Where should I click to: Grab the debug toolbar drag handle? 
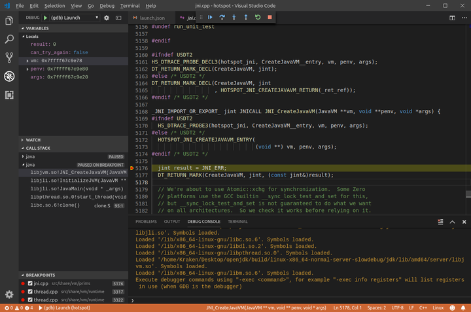click(201, 17)
